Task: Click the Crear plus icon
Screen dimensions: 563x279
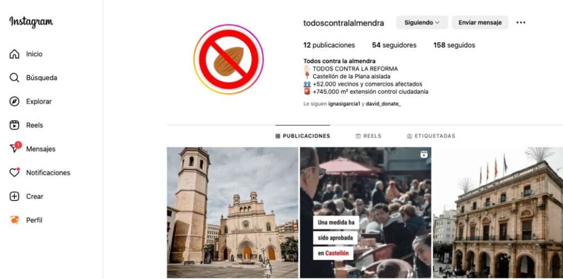Action: coord(14,196)
